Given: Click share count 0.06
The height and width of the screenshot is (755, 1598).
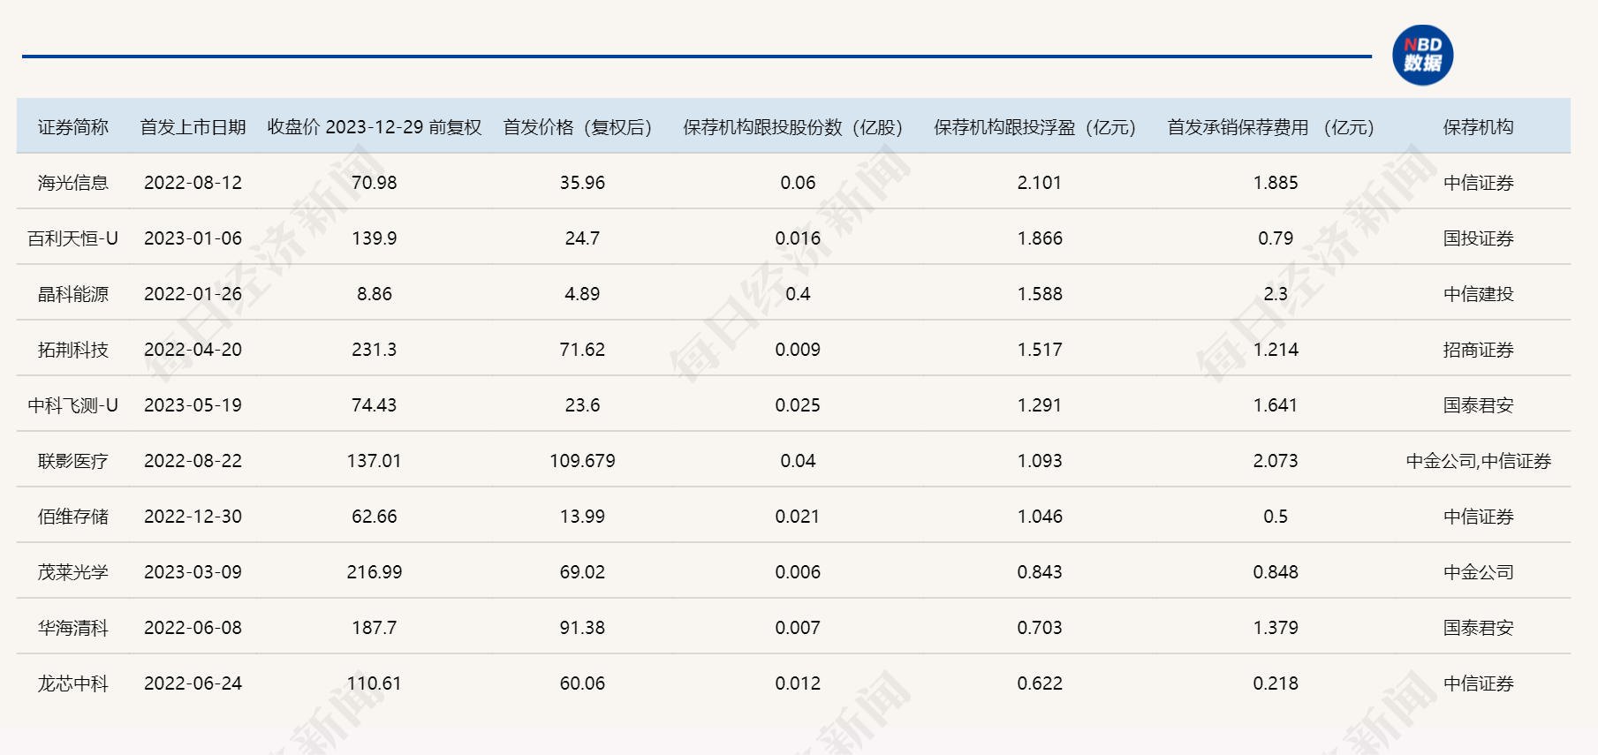Looking at the screenshot, I should tap(798, 183).
